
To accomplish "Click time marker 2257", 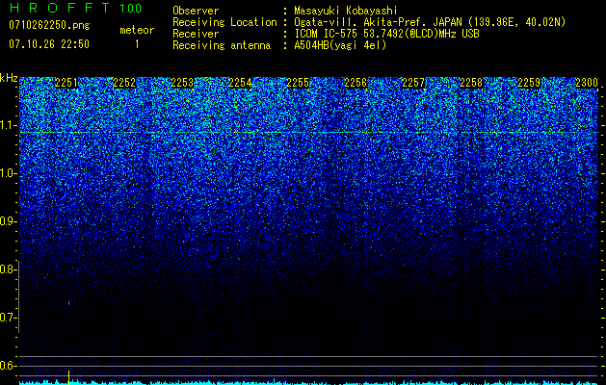I will (x=413, y=83).
